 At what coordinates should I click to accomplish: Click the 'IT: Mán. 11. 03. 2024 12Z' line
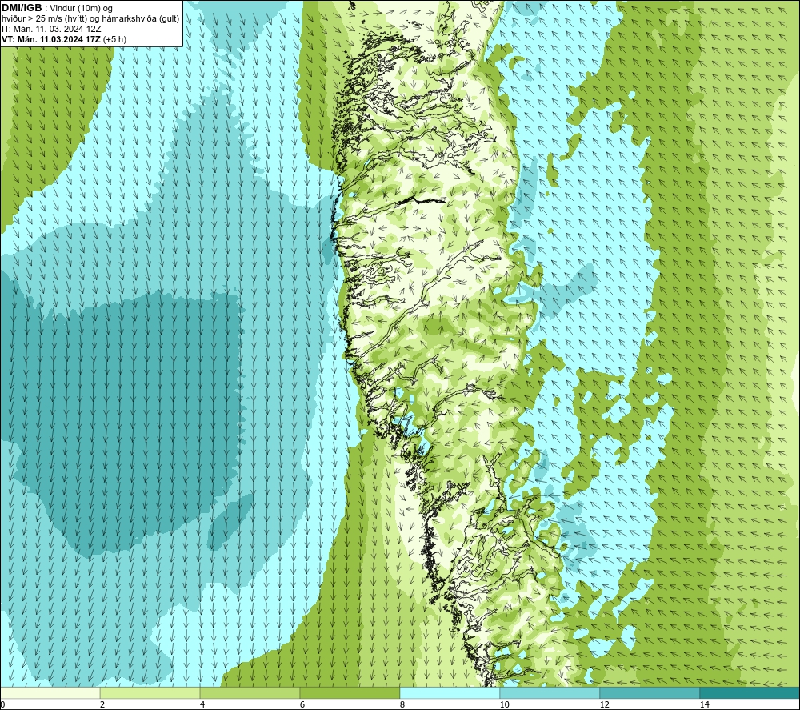[x=51, y=29]
